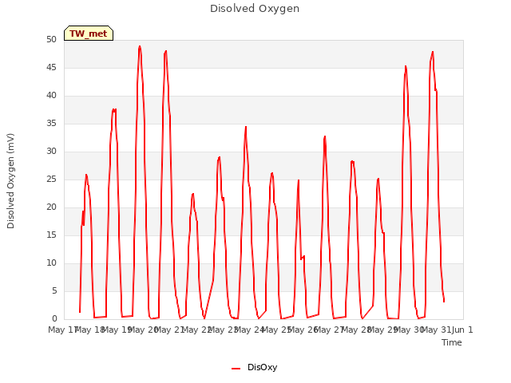Click the red DisOxy legend line swatch
The width and height of the screenshot is (511, 383).
(x=236, y=369)
